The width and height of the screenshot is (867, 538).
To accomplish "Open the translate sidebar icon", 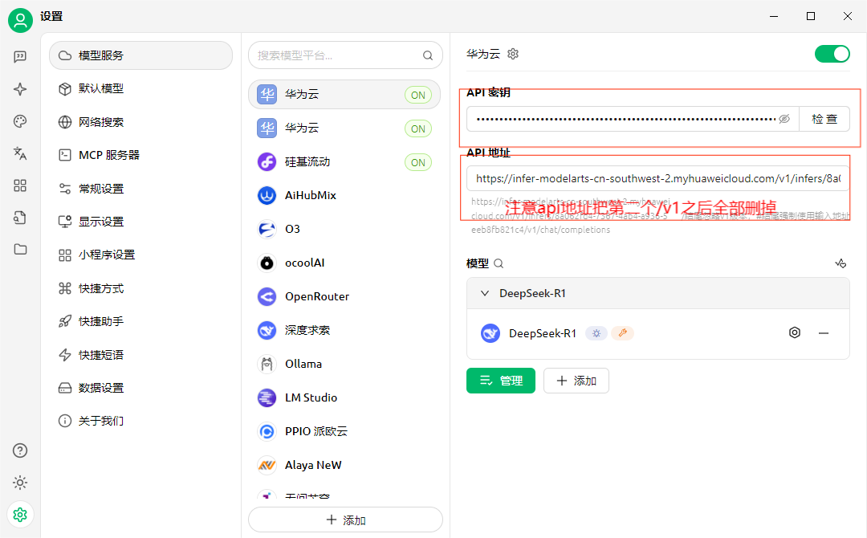I will [x=20, y=153].
